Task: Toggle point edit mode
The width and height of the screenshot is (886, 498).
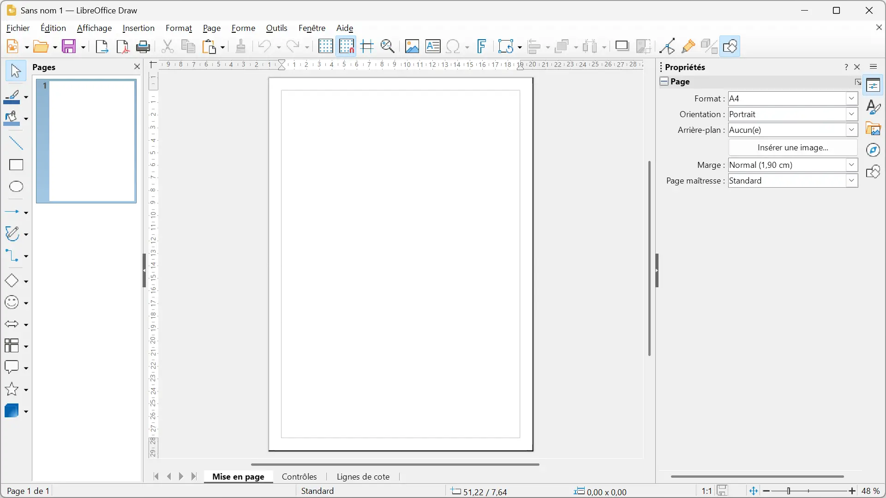Action: 667,47
